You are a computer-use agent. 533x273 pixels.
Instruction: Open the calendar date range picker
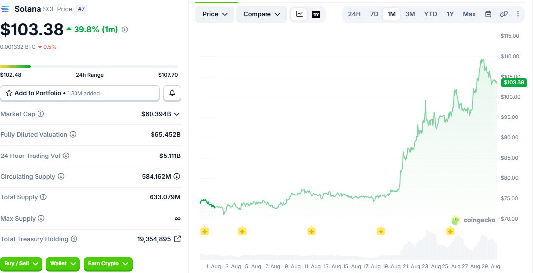pos(488,14)
